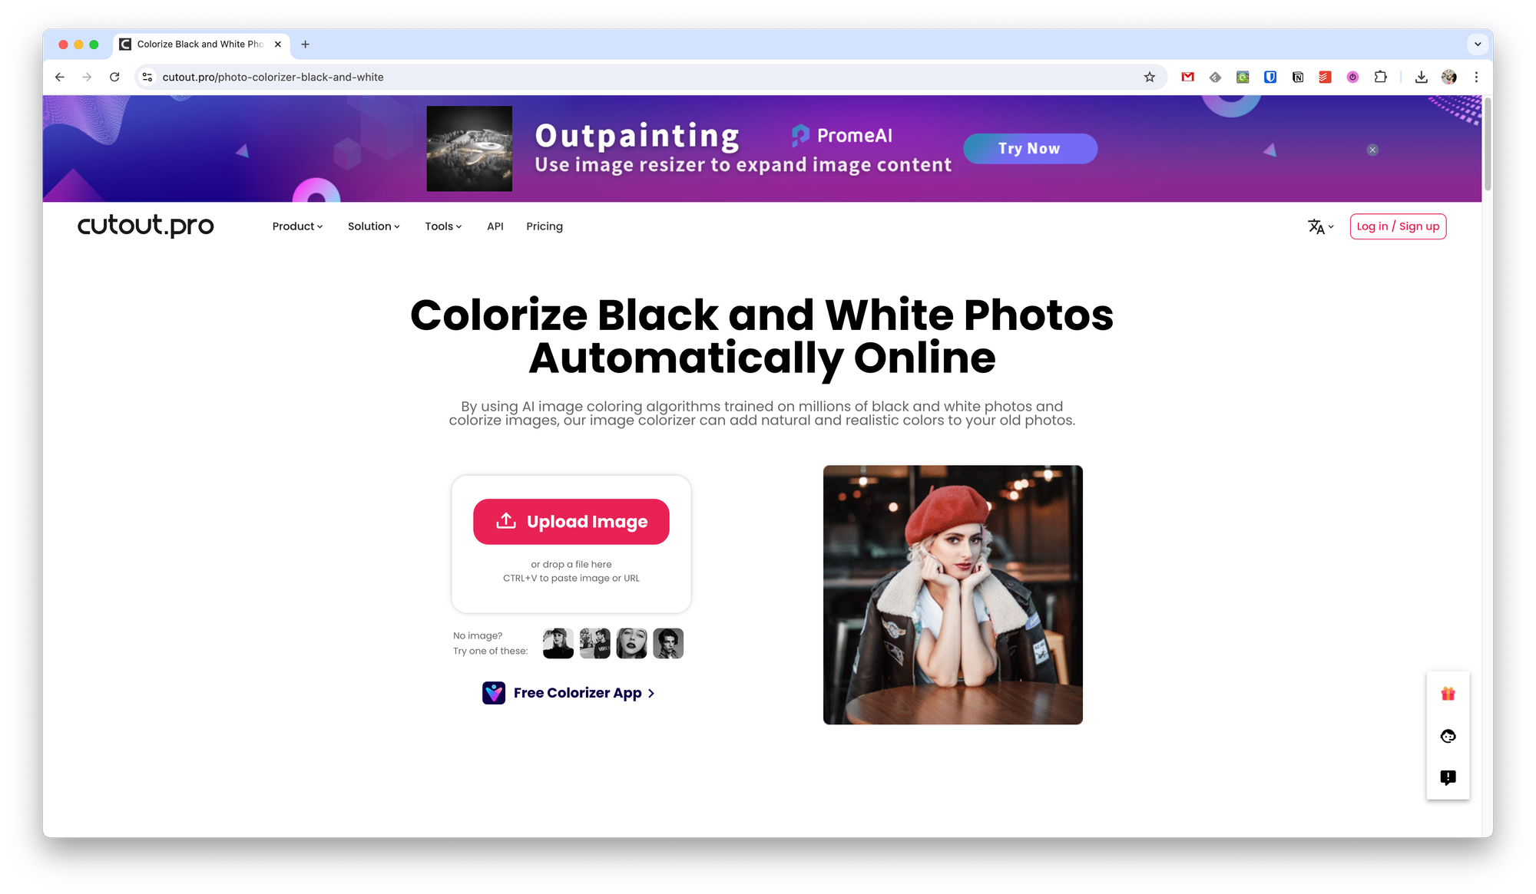Open the language translate dropdown
Image resolution: width=1536 pixels, height=894 pixels.
tap(1321, 226)
